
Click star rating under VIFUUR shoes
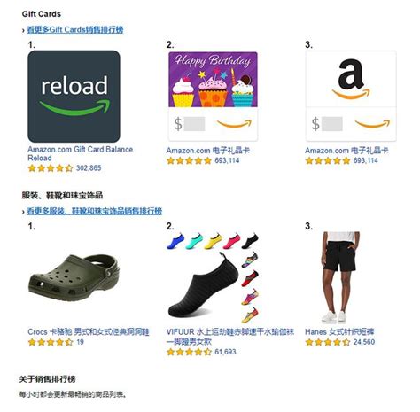tap(189, 352)
